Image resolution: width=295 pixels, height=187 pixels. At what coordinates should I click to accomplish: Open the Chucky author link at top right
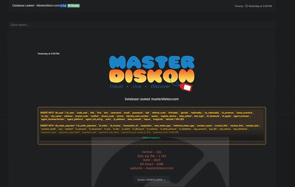pyautogui.click(x=239, y=6)
